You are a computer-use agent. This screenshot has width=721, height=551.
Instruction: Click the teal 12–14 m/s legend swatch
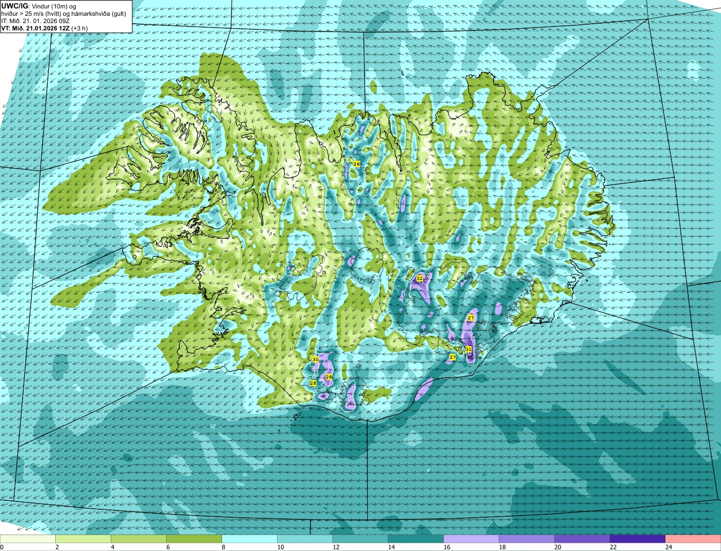(360, 539)
